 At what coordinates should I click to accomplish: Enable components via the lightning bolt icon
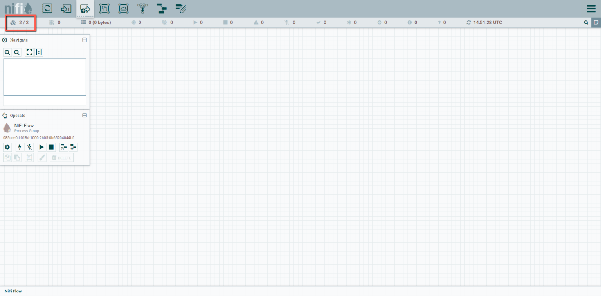19,147
